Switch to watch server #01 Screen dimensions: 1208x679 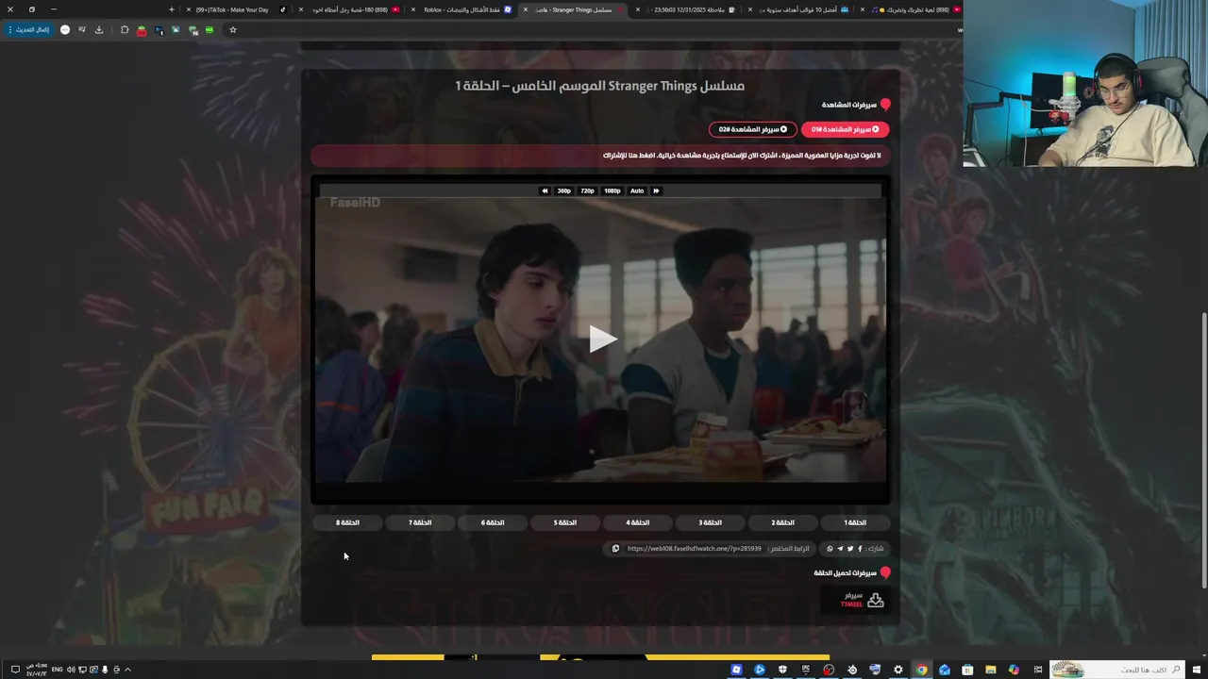pyautogui.click(x=845, y=129)
